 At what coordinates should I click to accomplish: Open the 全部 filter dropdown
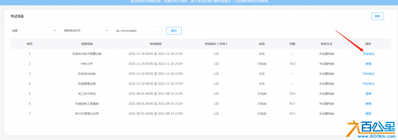pos(35,31)
